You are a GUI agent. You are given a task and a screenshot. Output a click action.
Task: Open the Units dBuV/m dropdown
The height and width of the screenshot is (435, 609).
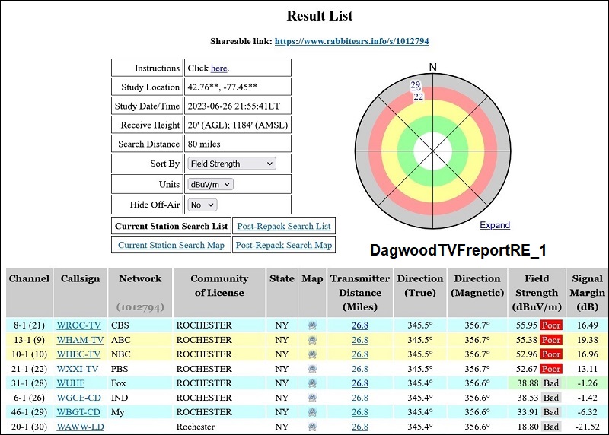click(210, 184)
